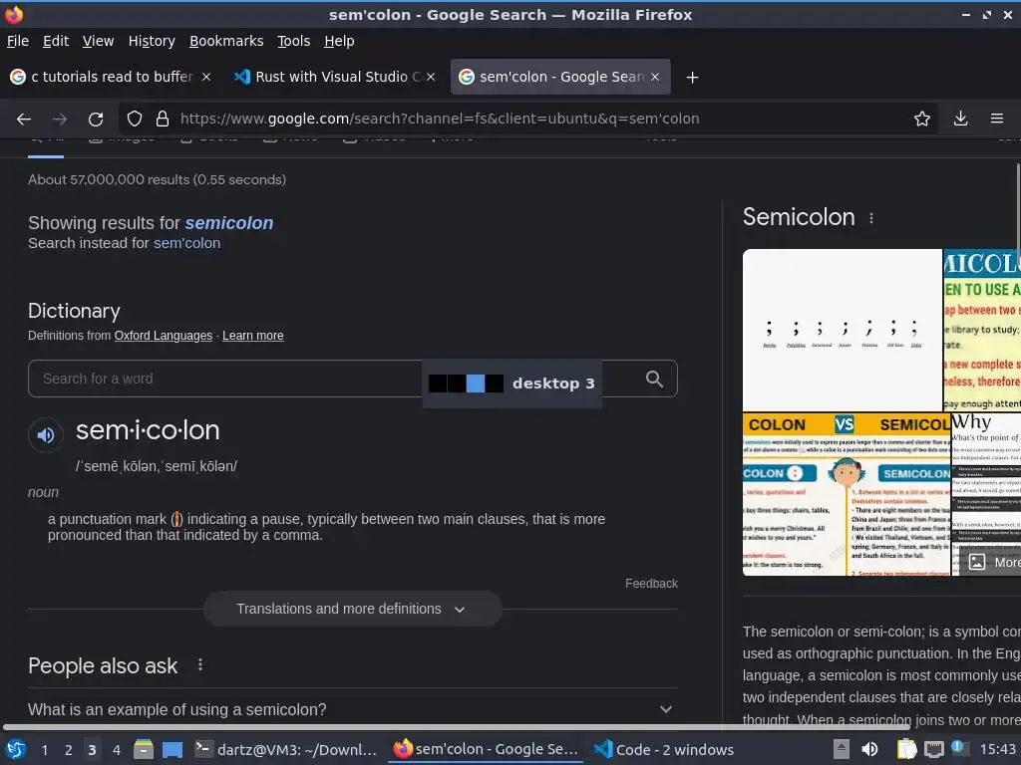Viewport: 1021px width, 765px height.
Task: Click the network monitor tray icon
Action: coord(933,749)
